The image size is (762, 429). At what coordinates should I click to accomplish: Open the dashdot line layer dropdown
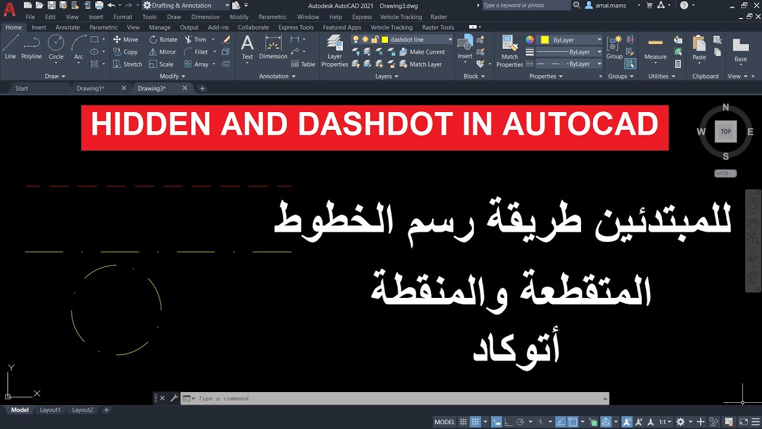point(450,39)
